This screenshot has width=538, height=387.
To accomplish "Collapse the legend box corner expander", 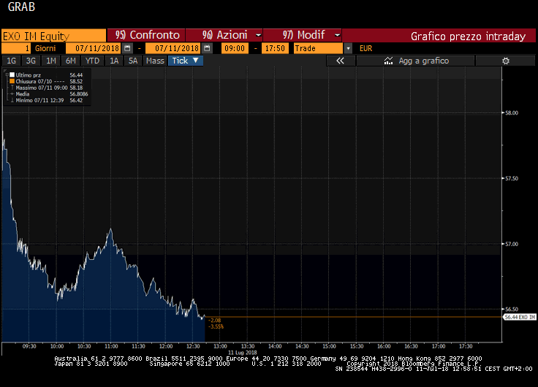I will click(x=6, y=70).
